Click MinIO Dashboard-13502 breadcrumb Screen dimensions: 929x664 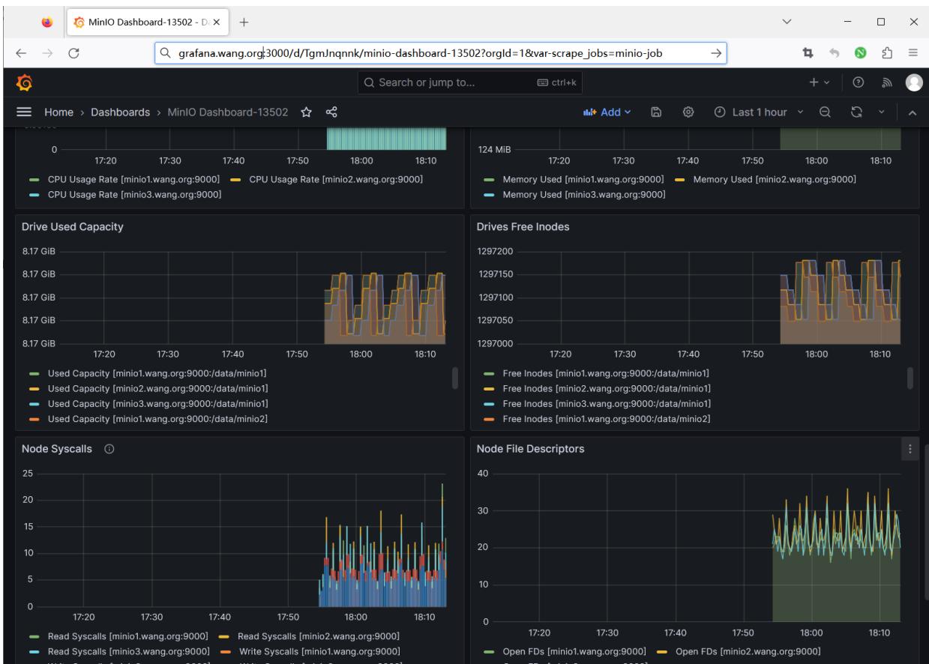coord(227,112)
